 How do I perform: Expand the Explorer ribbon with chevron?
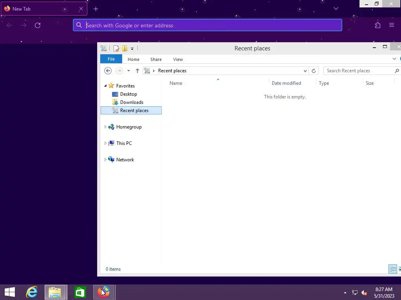[394, 59]
